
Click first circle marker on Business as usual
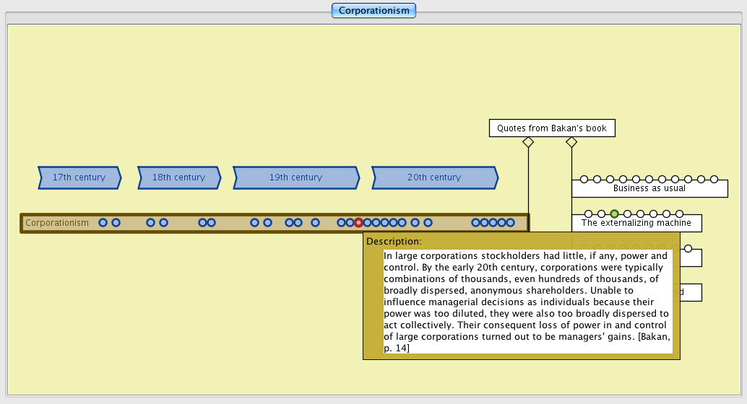[x=584, y=179]
